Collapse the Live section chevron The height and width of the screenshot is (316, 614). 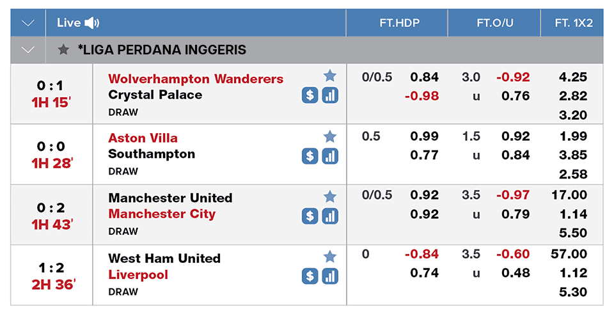pyautogui.click(x=28, y=23)
